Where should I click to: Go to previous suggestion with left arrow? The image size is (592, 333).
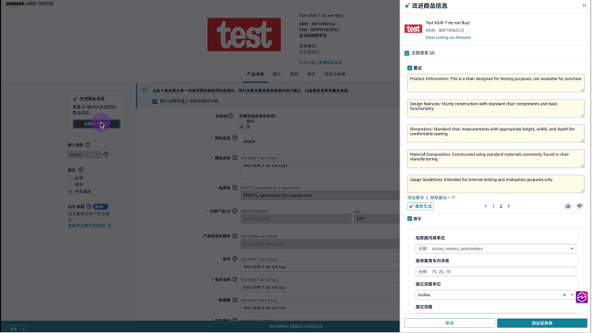tap(486, 206)
